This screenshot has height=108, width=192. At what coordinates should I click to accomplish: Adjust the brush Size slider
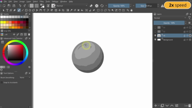tap(146, 6)
